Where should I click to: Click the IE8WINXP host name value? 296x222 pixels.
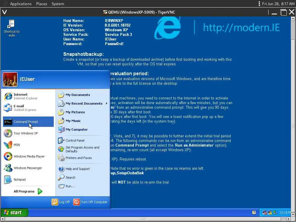tap(114, 21)
